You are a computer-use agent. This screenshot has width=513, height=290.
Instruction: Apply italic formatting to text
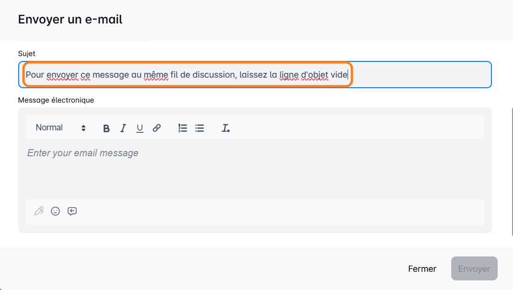(x=123, y=128)
